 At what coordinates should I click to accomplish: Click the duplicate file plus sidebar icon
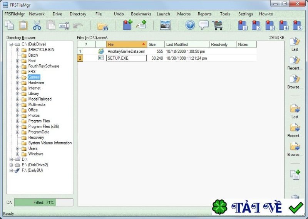coord(295,175)
